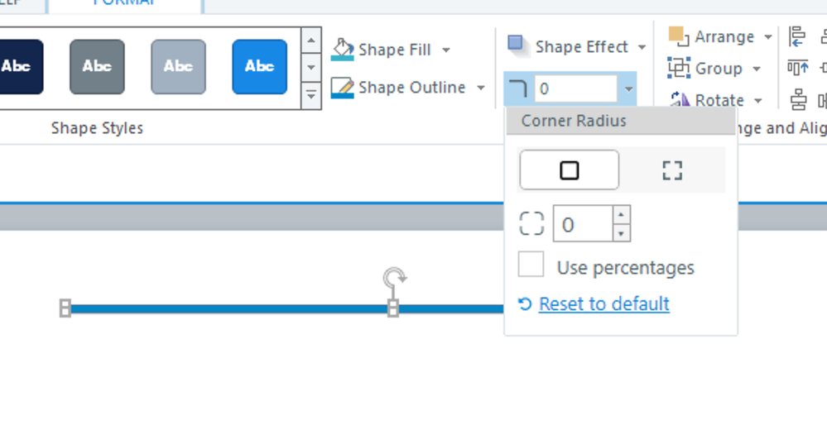Click the rotation handle above the line
The image size is (827, 425).
394,277
